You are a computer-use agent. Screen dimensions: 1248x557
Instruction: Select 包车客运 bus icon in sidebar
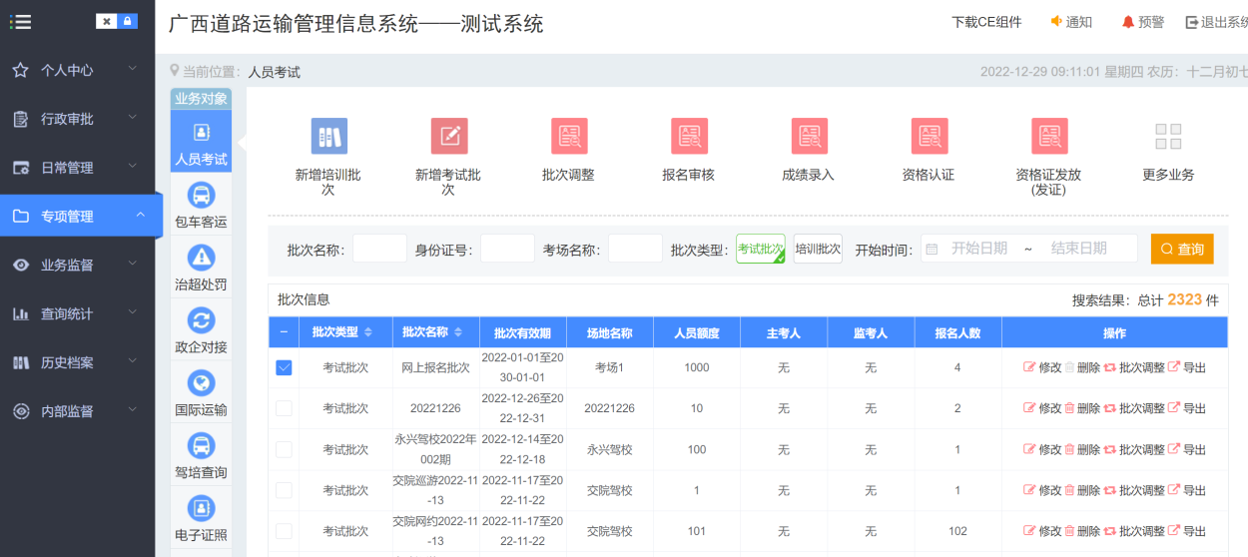pos(201,196)
